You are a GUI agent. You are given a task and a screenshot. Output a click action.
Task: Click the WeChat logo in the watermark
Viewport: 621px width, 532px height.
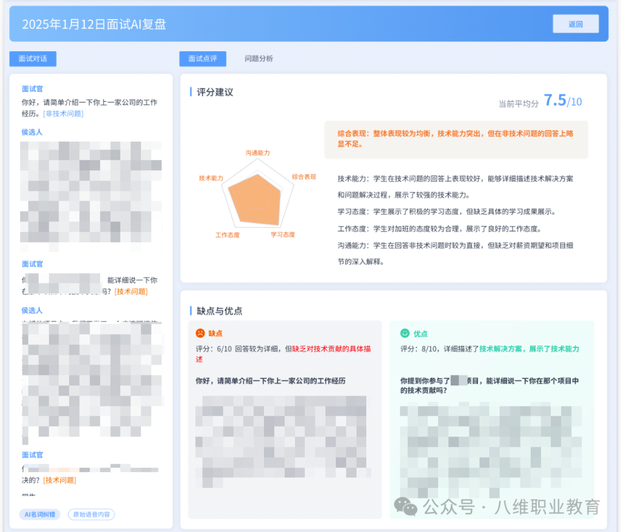tap(409, 507)
